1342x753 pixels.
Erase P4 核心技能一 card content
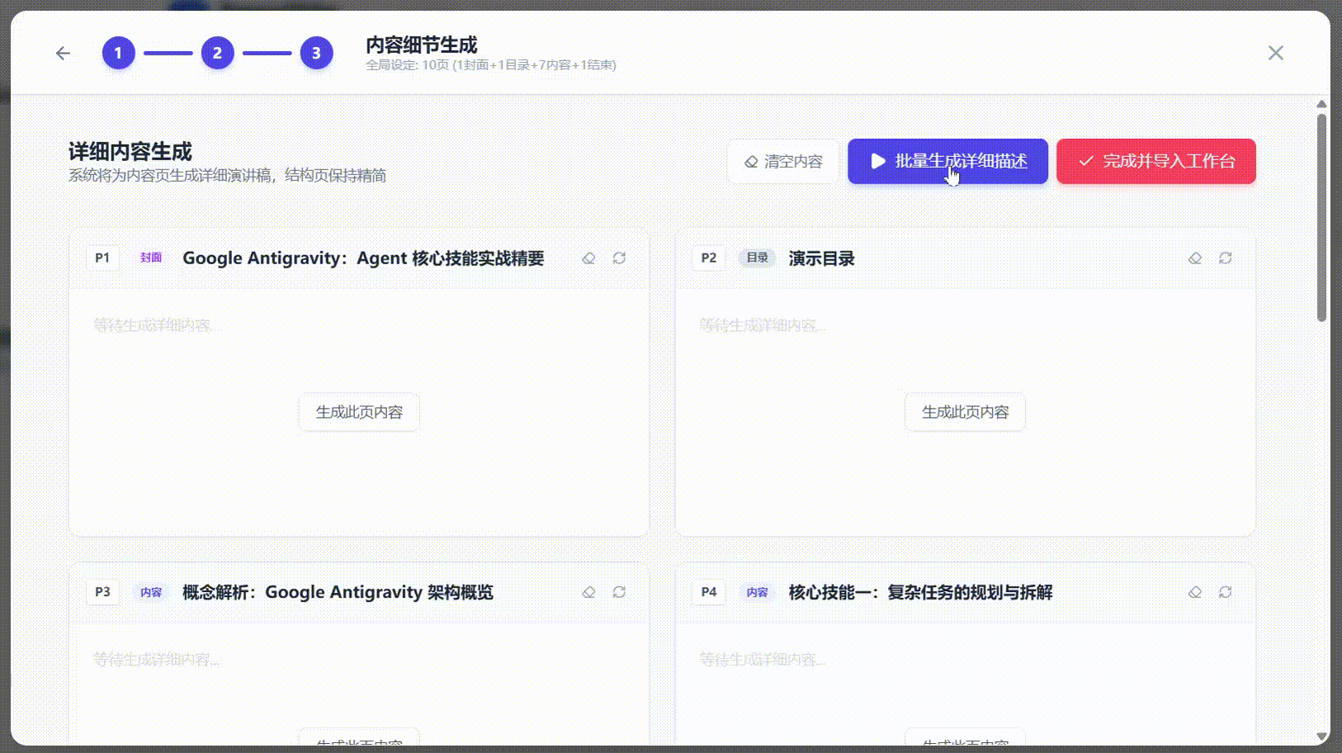pos(1194,592)
